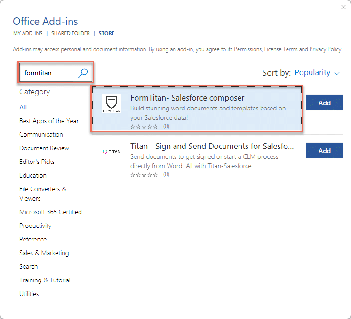The width and height of the screenshot is (351, 319).
Task: Click FormTitan add-in star rating
Action: coord(144,127)
